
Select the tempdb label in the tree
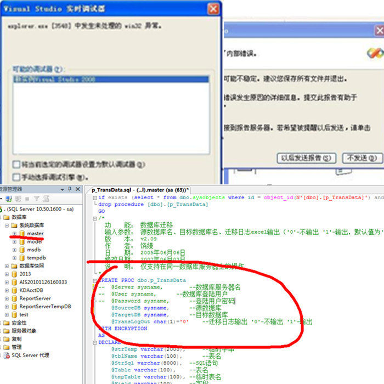[x=36, y=258]
